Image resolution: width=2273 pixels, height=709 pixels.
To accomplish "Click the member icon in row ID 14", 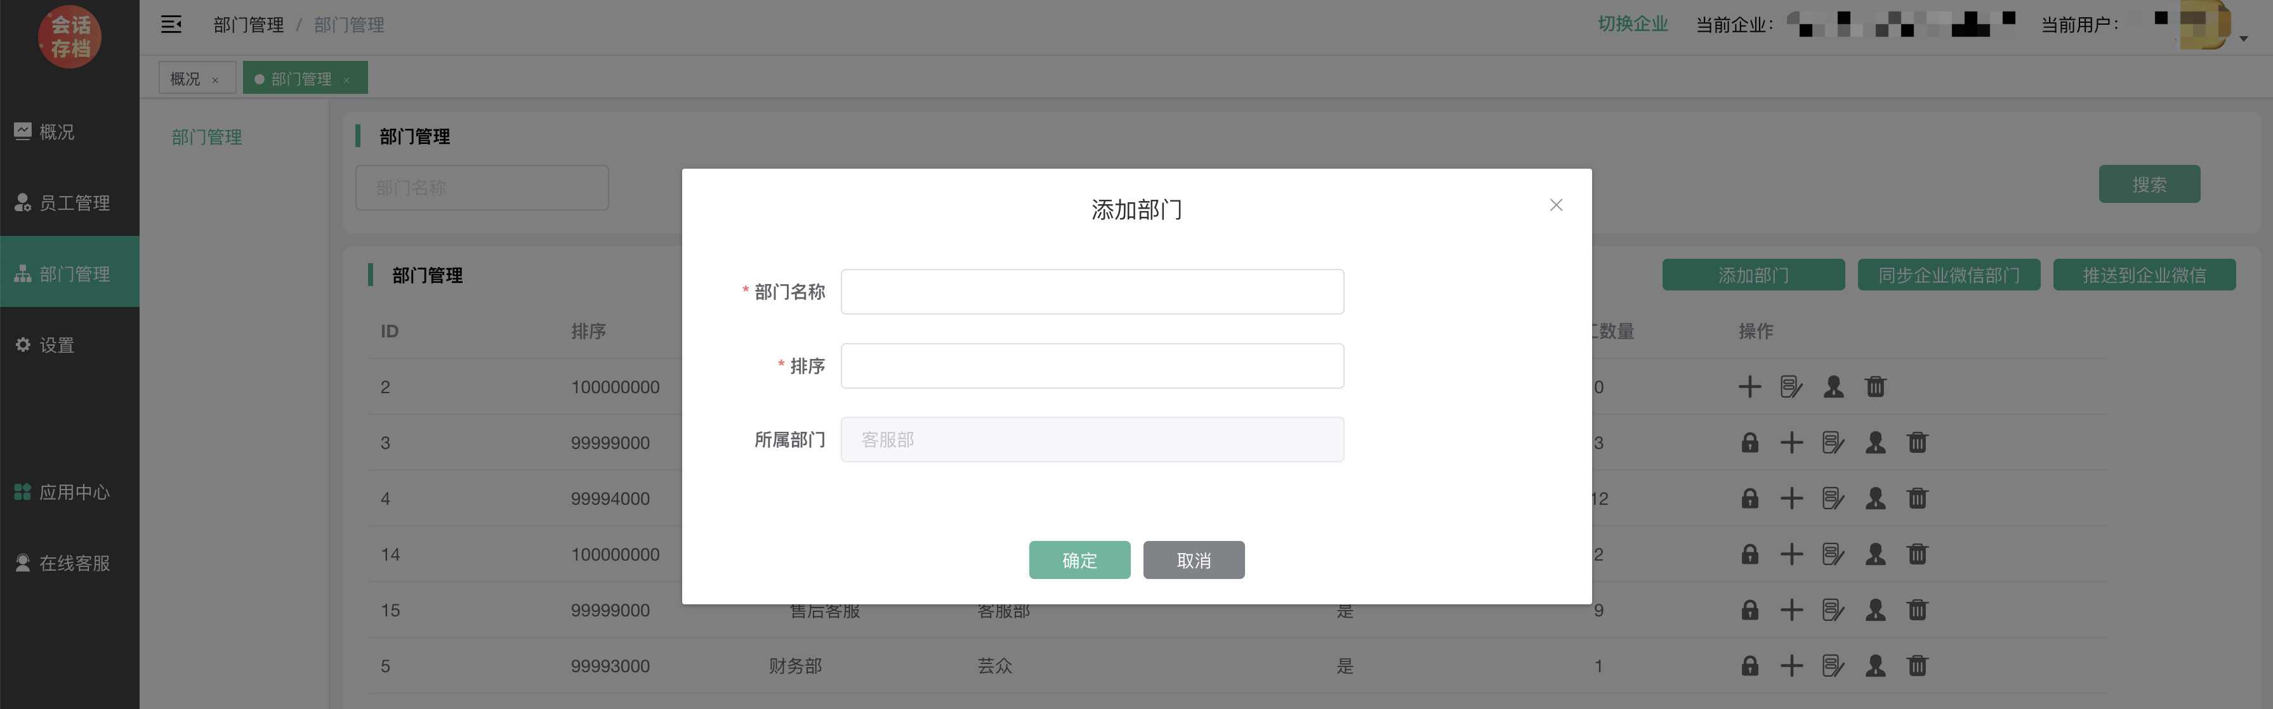I will tap(1875, 555).
